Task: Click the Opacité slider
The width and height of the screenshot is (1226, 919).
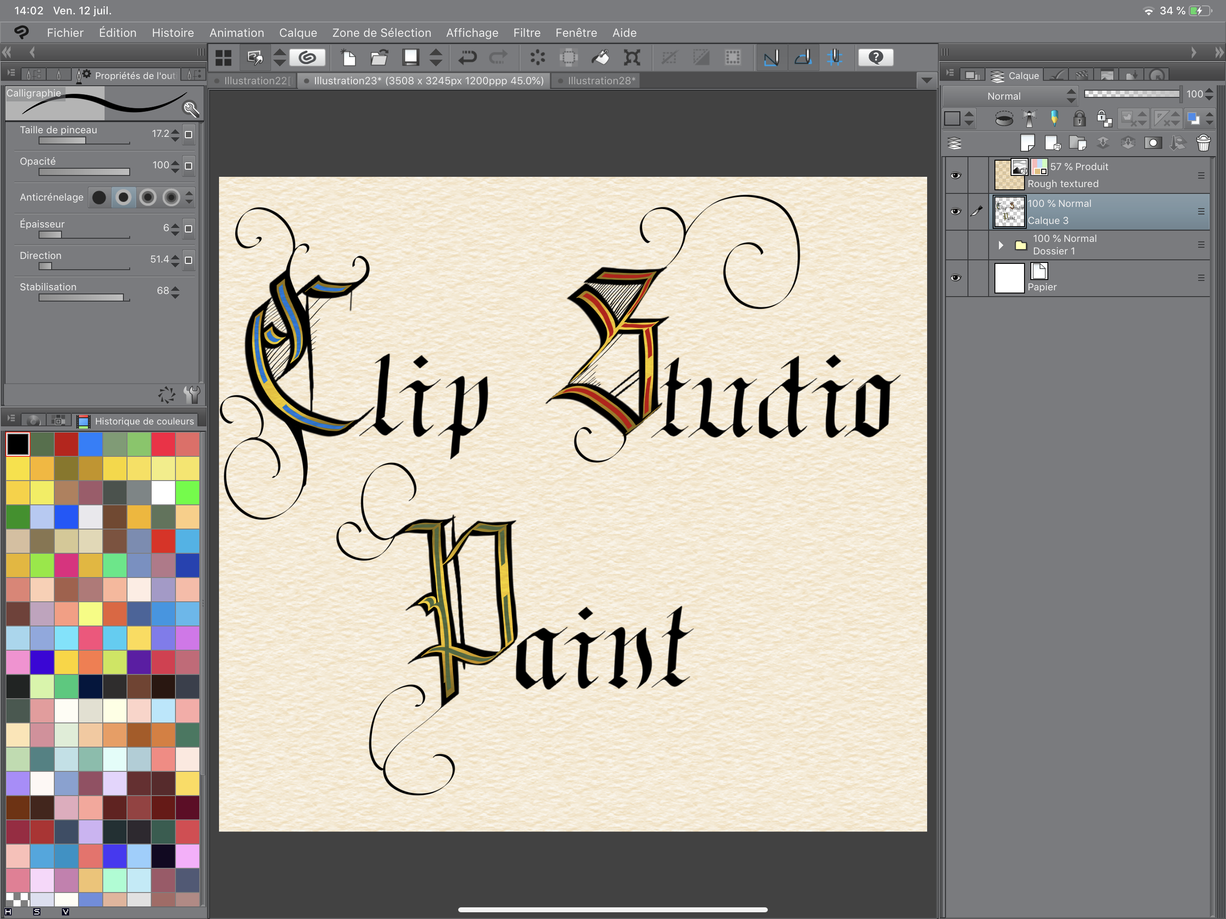Action: [x=84, y=172]
